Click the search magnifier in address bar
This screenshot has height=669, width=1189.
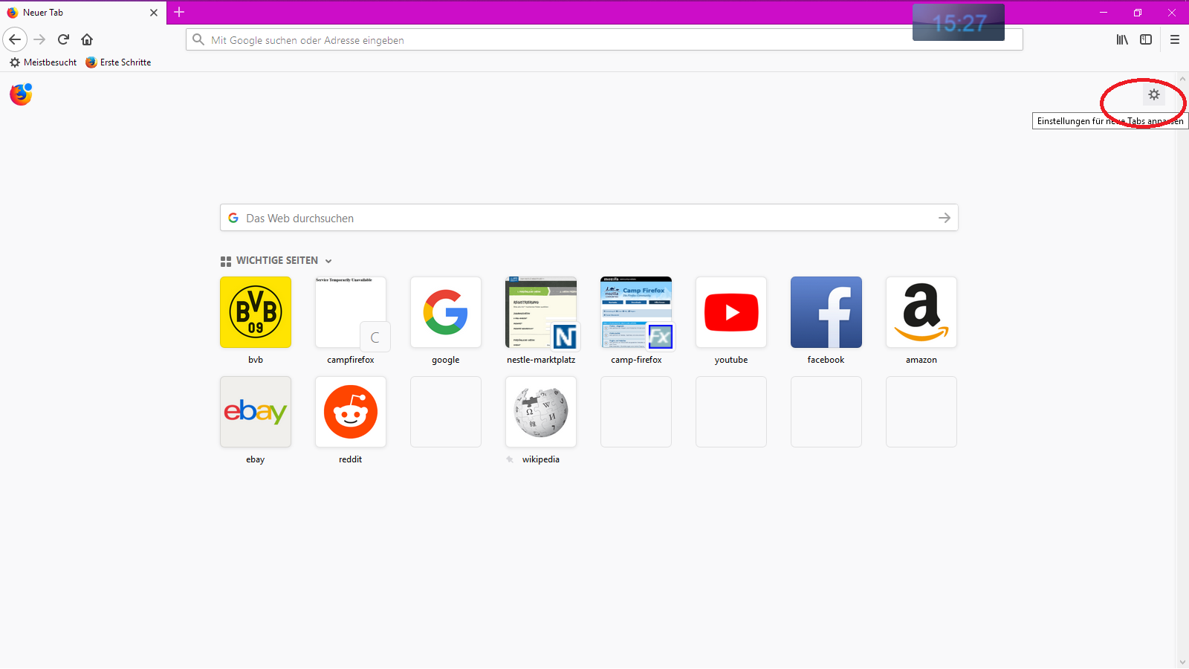198,39
